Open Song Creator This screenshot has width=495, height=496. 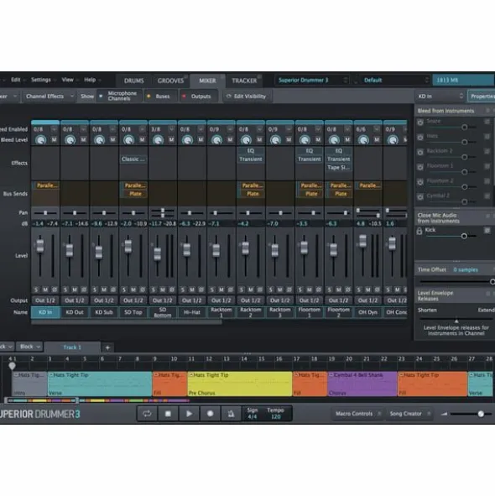tap(409, 414)
